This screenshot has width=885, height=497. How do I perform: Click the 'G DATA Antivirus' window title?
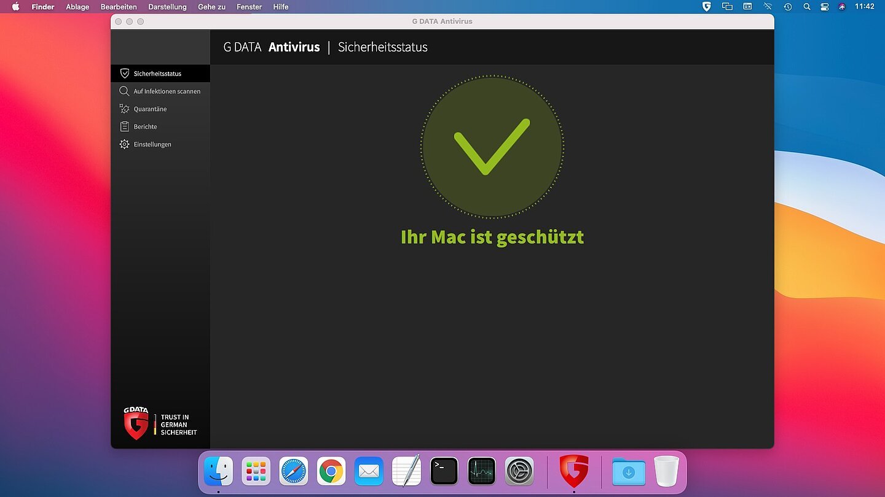(442, 21)
